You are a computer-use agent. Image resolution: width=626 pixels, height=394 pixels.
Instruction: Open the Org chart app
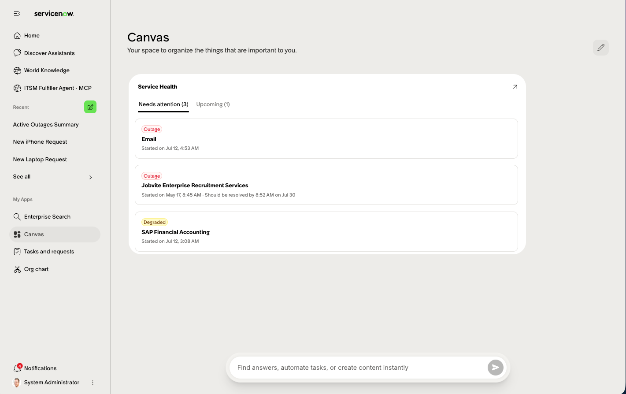pos(55,269)
